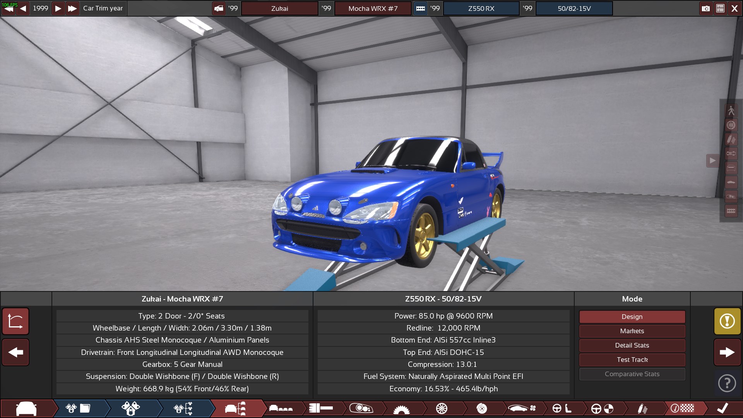This screenshot has width=743, height=418.
Task: Switch to Detail Stats mode
Action: 632,345
